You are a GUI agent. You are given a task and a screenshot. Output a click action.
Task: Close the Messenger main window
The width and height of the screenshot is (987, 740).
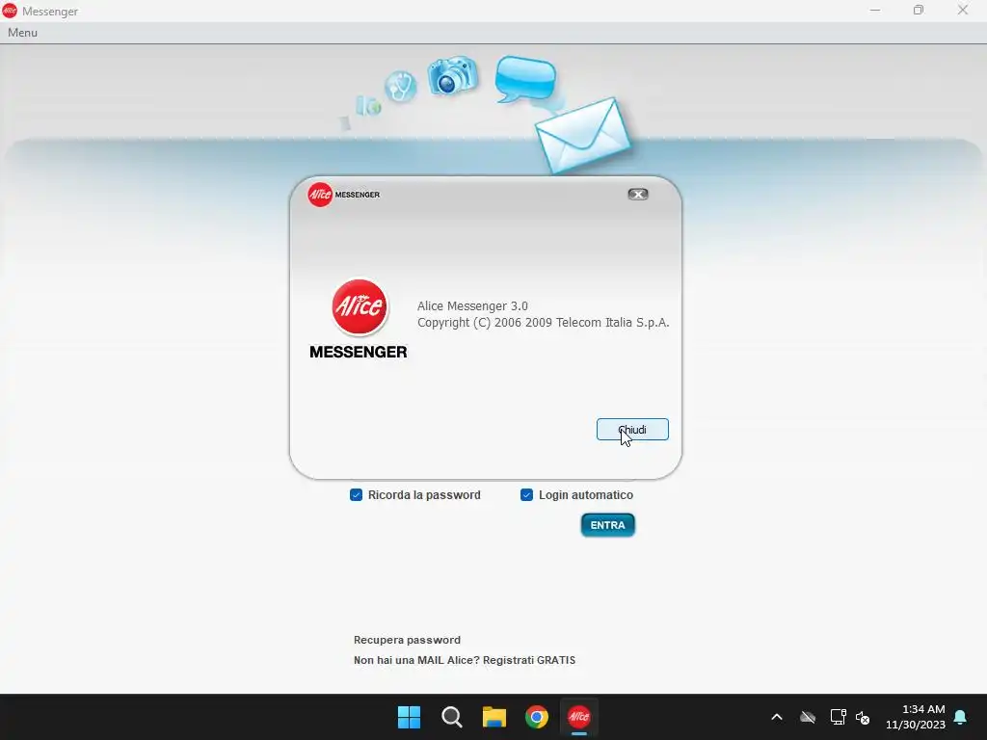[963, 11]
